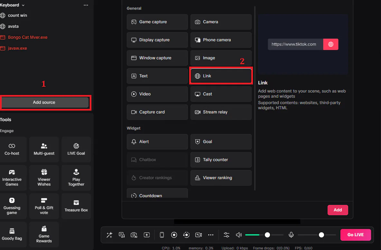Click the disabled Creator rankings widget
Viewport: 381px width, 250px height.
pos(157,178)
